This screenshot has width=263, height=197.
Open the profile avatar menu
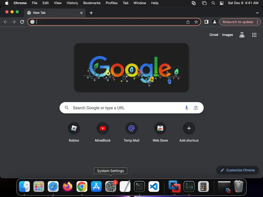pos(214,22)
